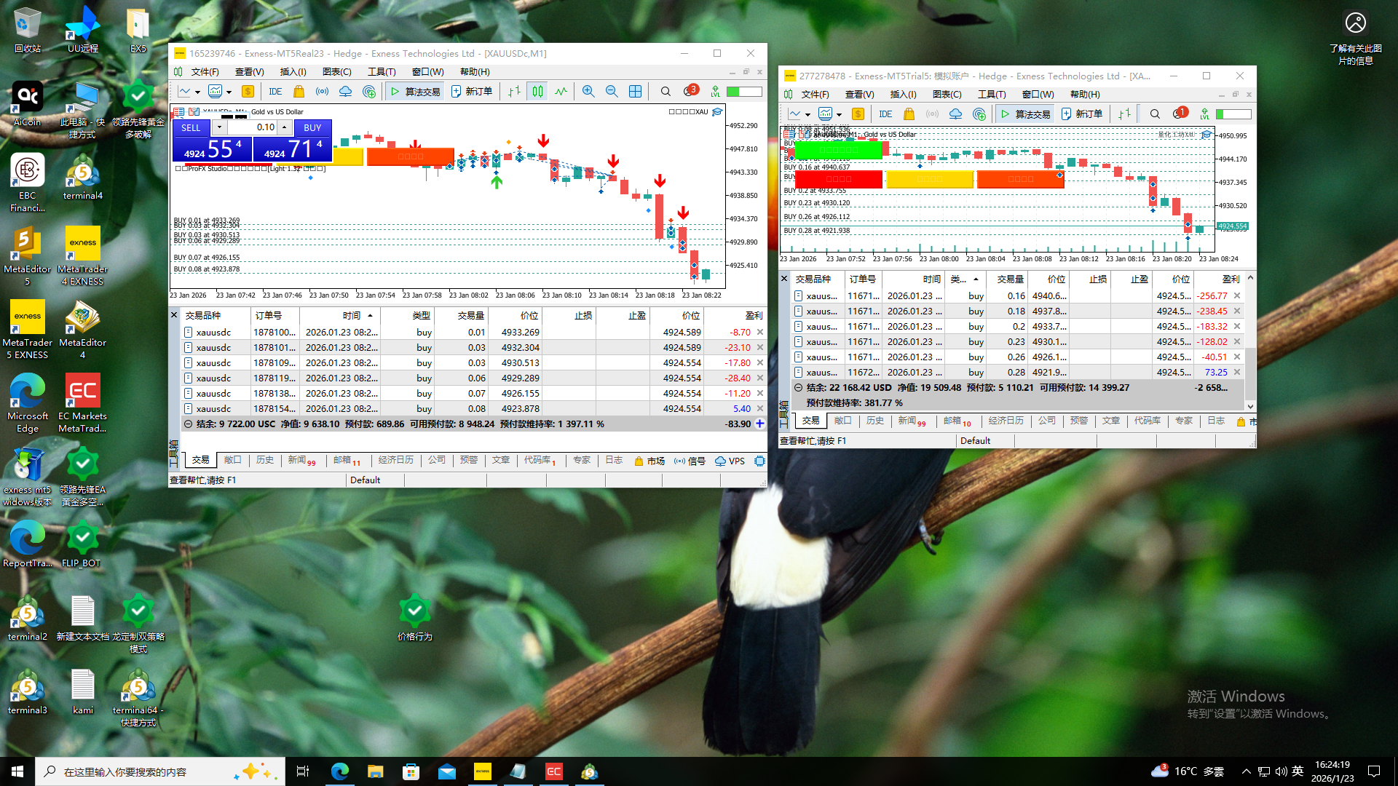Open 图表(C) menu in left terminal
The height and width of the screenshot is (786, 1398).
[x=336, y=72]
